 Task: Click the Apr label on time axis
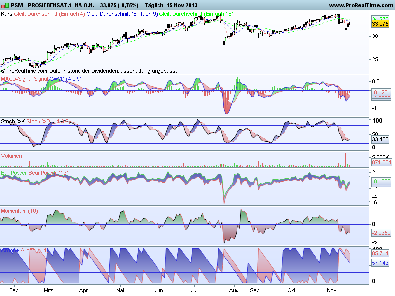pos(83,290)
